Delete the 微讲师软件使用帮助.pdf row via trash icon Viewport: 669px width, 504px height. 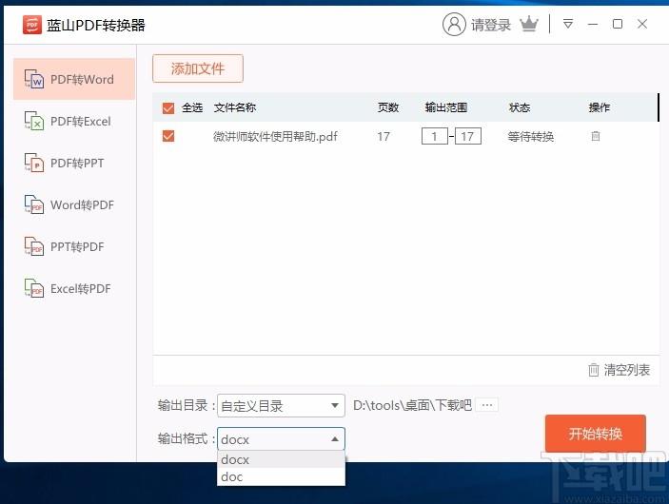[x=595, y=136]
